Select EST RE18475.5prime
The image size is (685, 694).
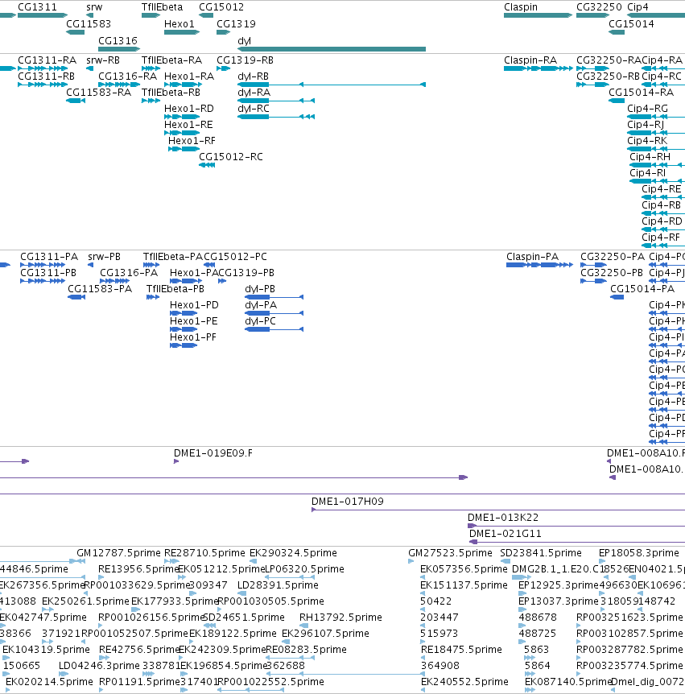click(x=423, y=658)
